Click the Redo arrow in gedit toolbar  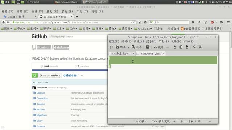coord(167,47)
